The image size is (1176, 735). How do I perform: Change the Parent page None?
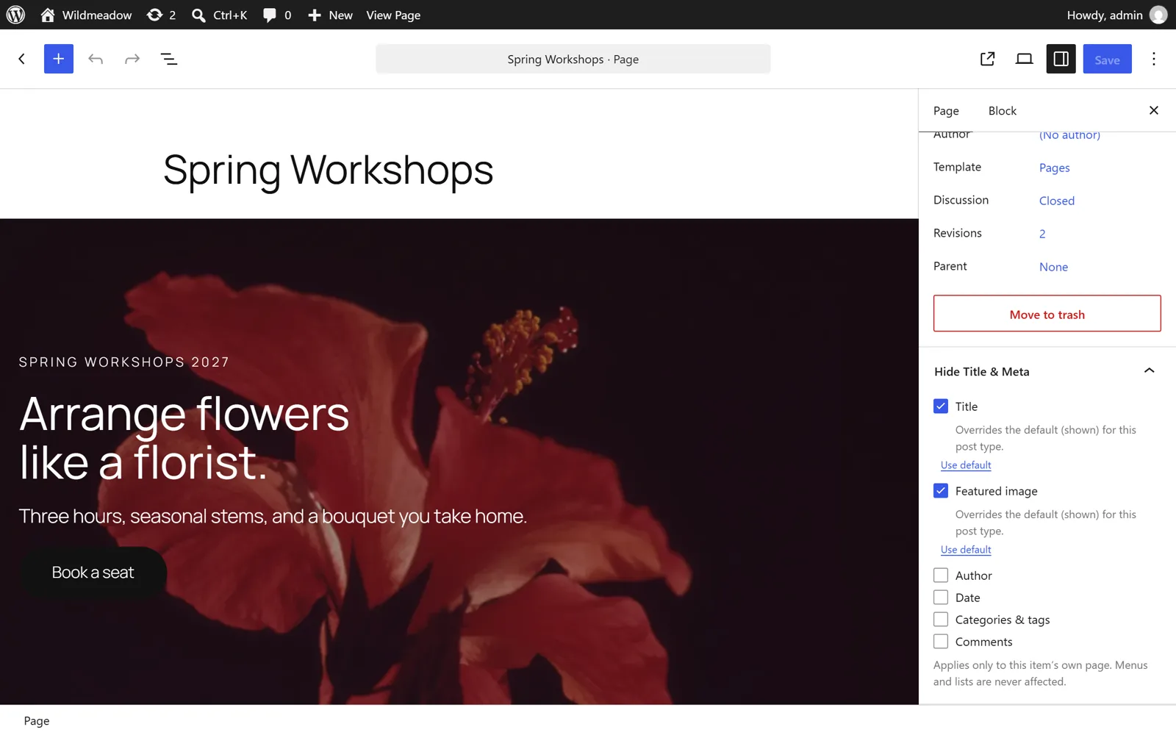pos(1054,267)
